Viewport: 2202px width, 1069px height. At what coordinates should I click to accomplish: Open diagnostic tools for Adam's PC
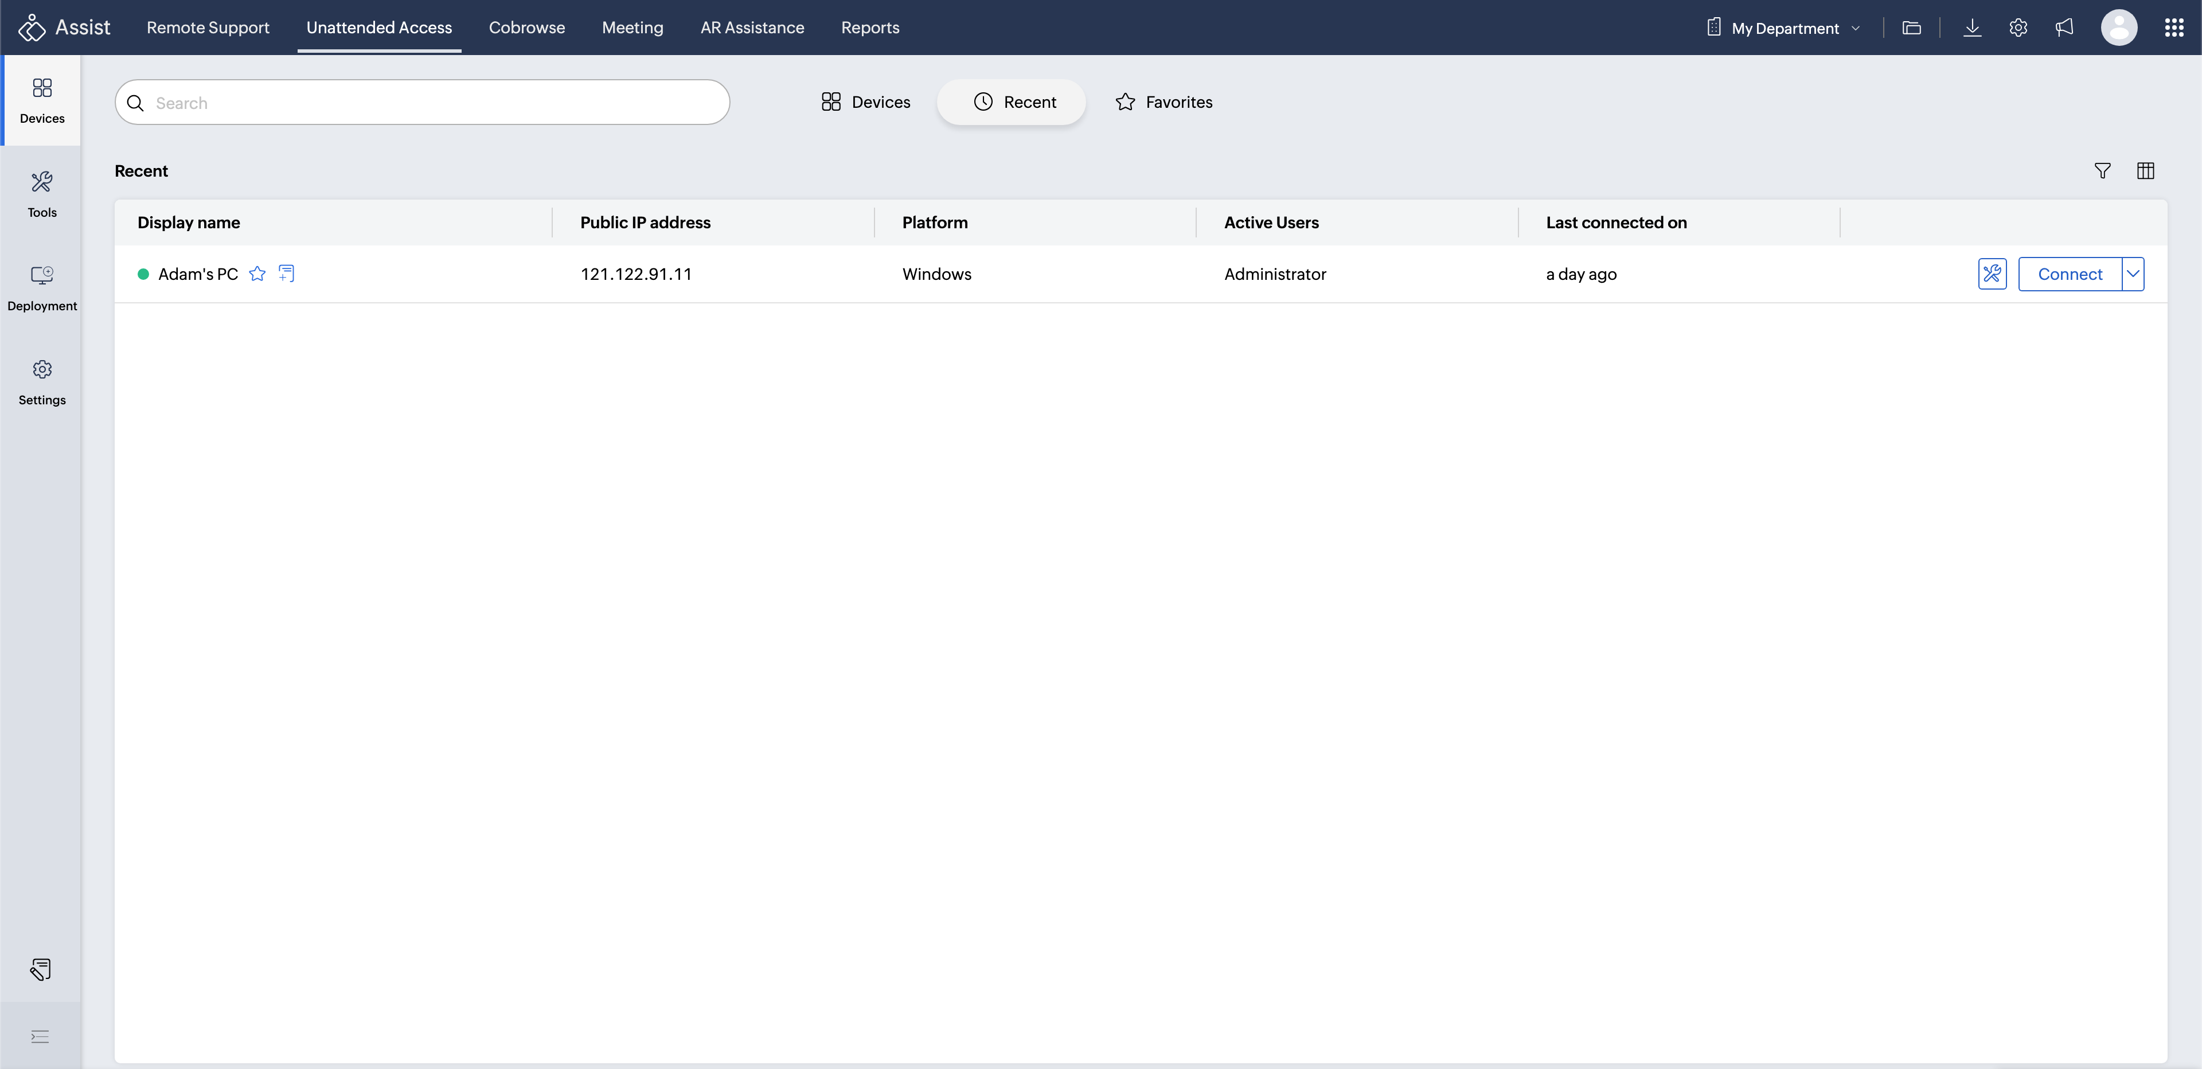pyautogui.click(x=1992, y=274)
